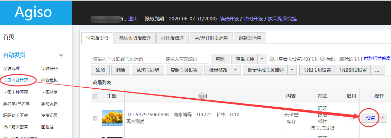Focus the 宝贝ID或宝贝标题 search field
The height and width of the screenshot is (138, 391).
pos(127,59)
